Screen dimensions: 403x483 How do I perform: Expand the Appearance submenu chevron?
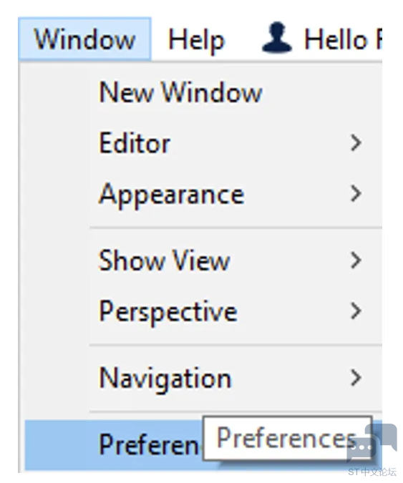click(356, 194)
